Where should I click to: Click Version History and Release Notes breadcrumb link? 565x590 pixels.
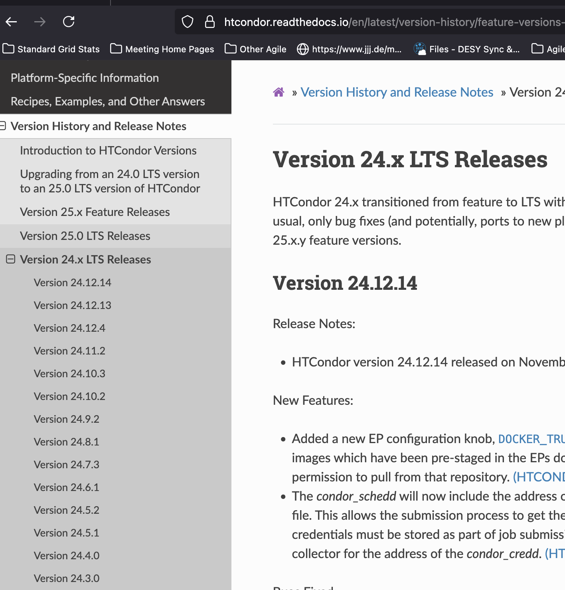tap(397, 92)
